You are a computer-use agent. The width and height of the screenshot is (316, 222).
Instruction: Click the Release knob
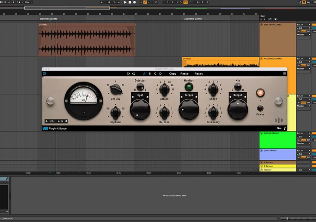pos(164,112)
